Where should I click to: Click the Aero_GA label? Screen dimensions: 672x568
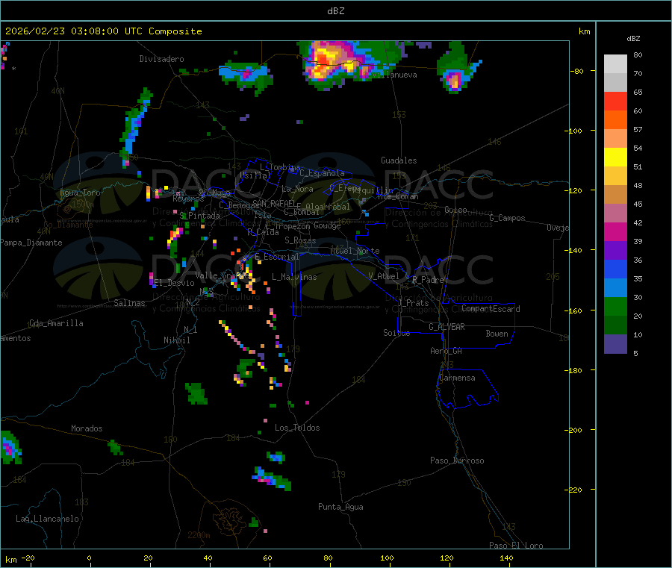(447, 351)
